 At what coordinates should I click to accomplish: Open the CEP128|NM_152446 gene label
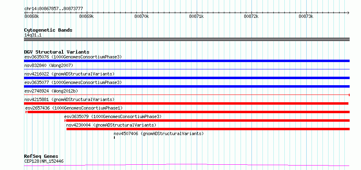44,161
